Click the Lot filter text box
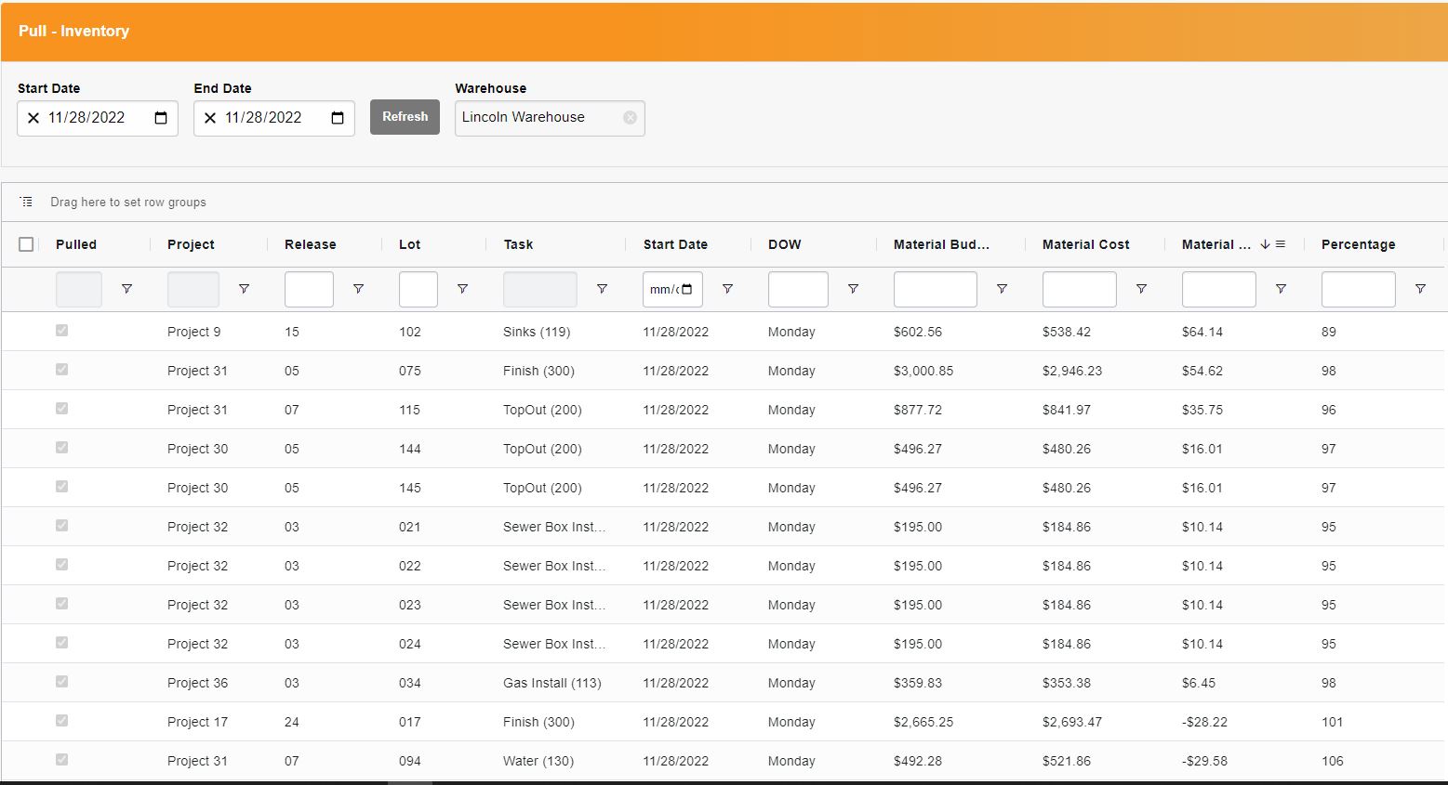1448x785 pixels. [x=418, y=289]
